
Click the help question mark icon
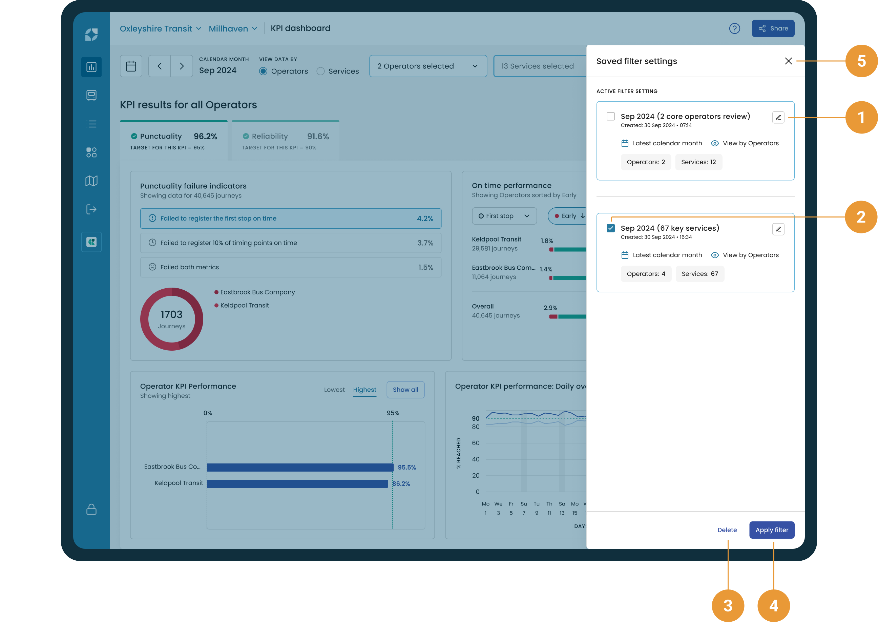click(734, 28)
